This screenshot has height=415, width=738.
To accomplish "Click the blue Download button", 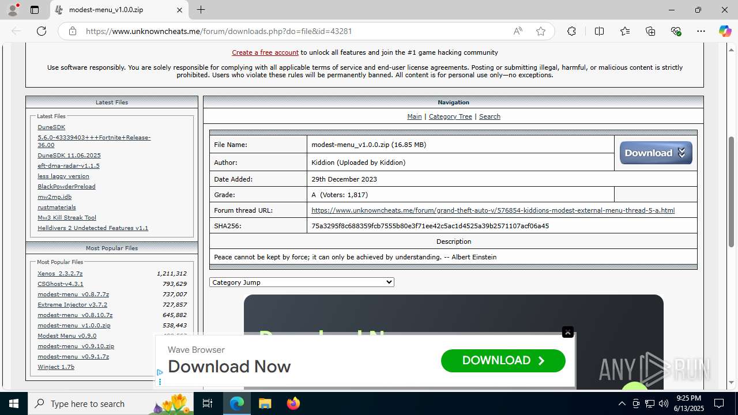I will (656, 153).
